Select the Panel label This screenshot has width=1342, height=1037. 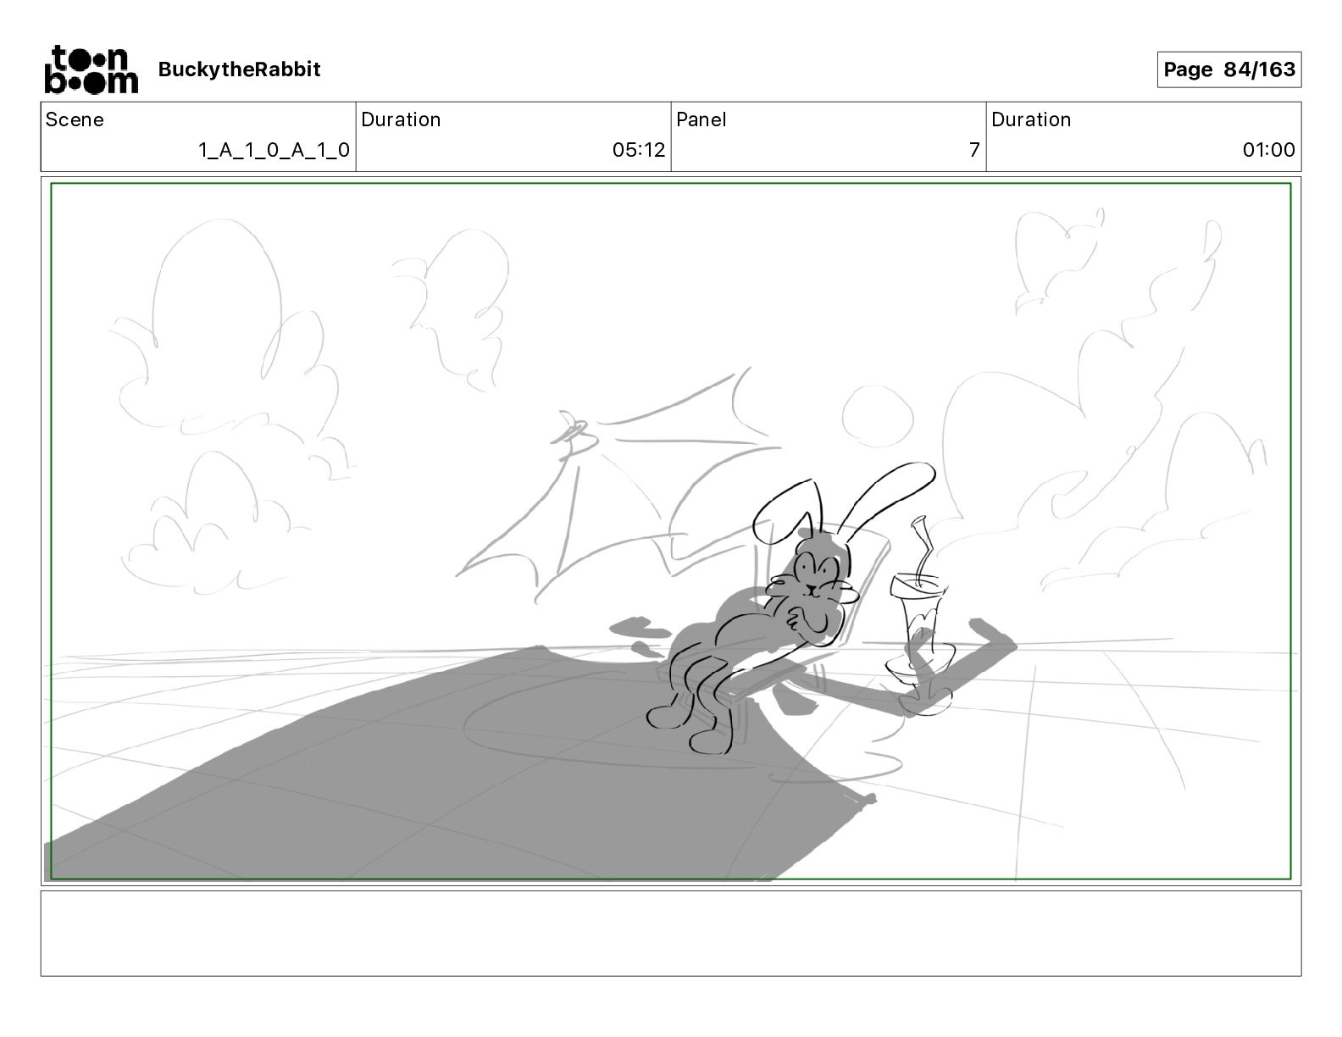[x=701, y=119]
